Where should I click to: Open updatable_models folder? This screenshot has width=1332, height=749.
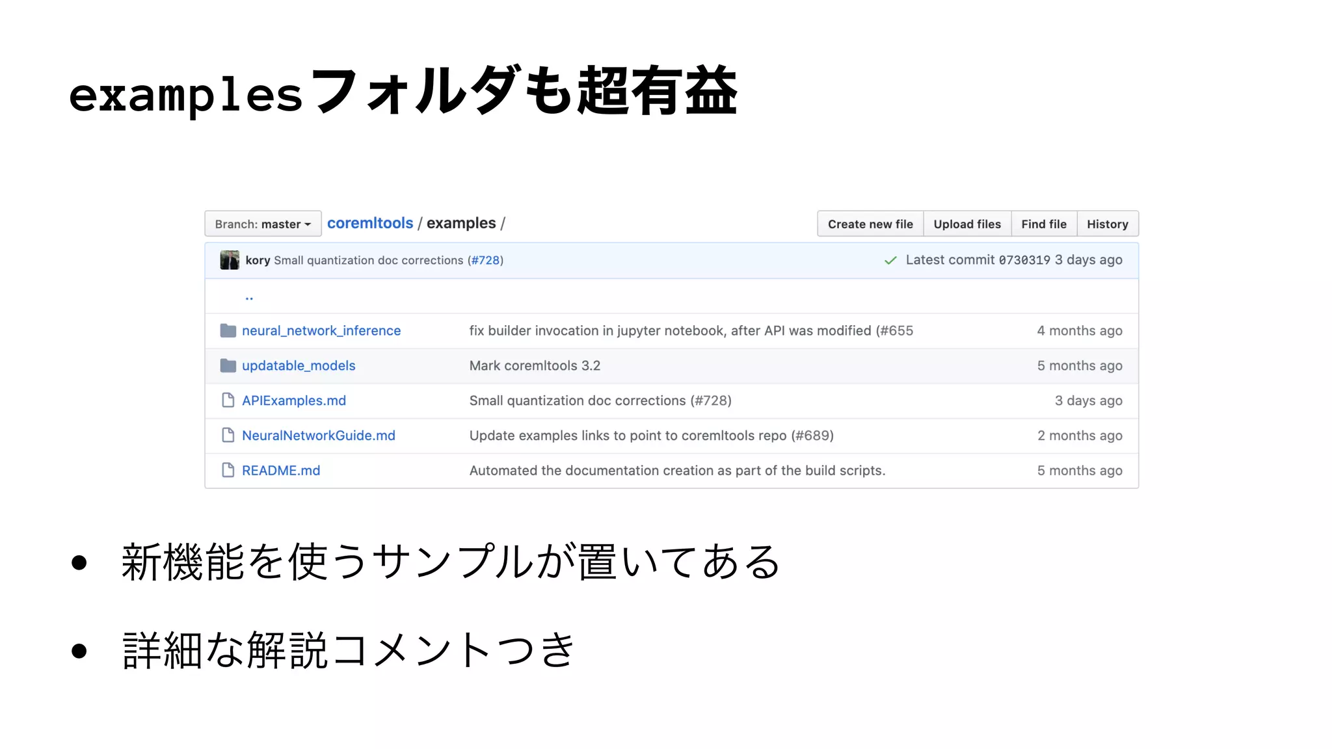tap(299, 366)
